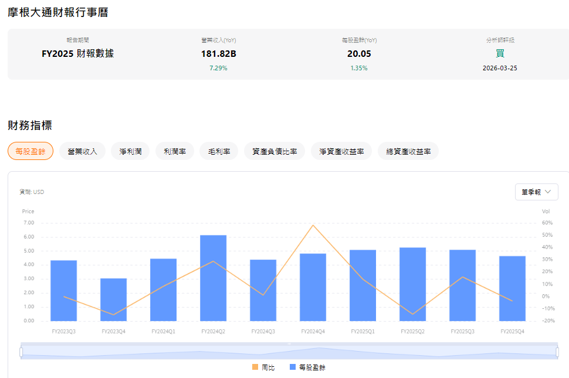Switch to the 利潤率 metric
This screenshot has width=569, height=378.
pos(174,151)
